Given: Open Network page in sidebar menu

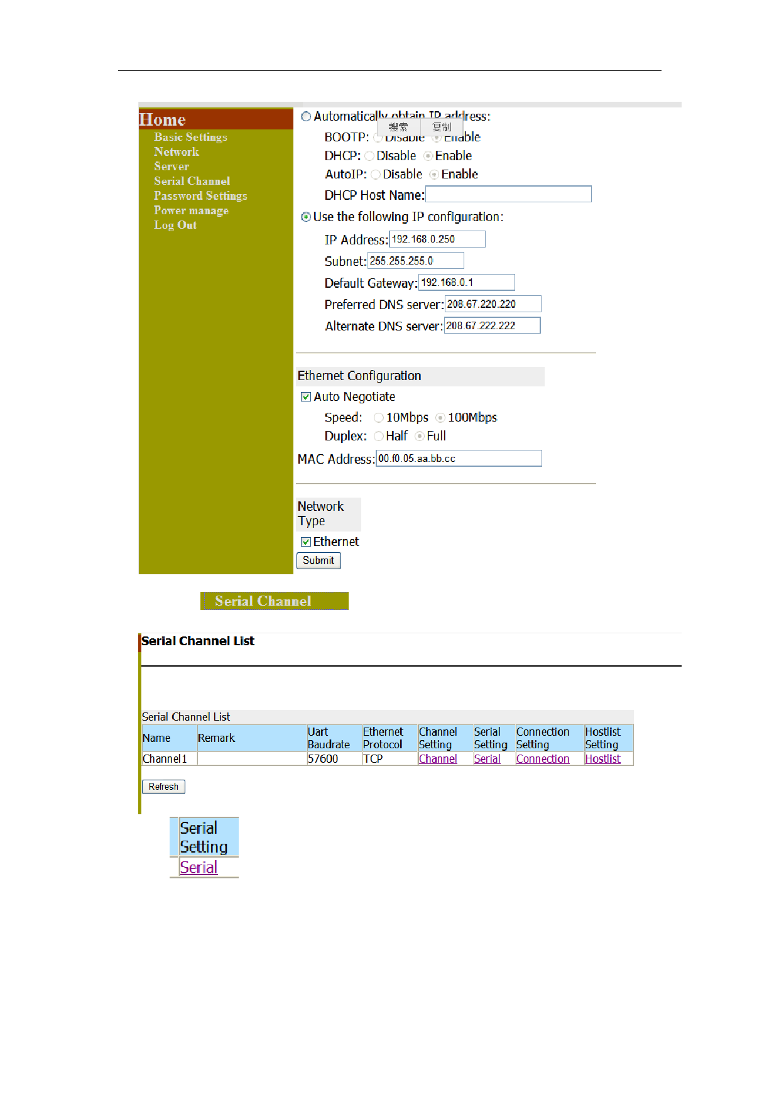Looking at the screenshot, I should pyautogui.click(x=177, y=152).
